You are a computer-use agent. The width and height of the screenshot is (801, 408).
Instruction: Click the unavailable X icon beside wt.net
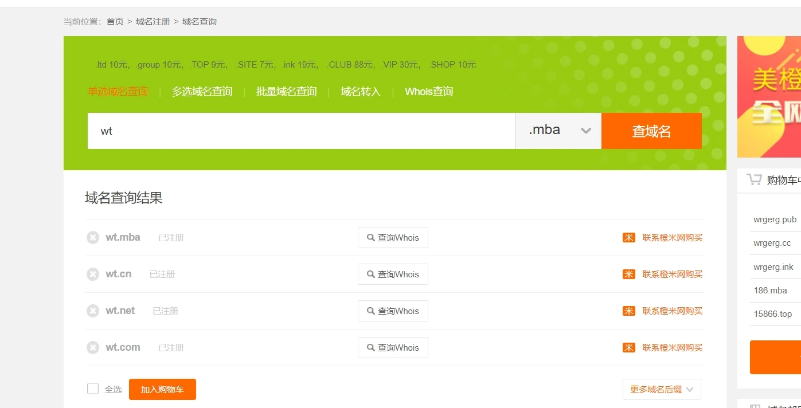tap(93, 311)
